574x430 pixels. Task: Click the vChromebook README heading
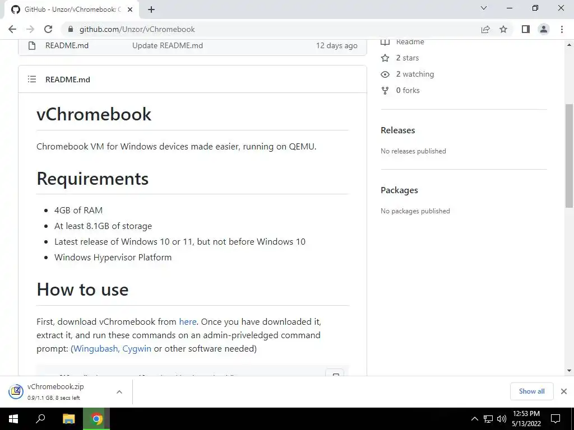pyautogui.click(x=94, y=114)
